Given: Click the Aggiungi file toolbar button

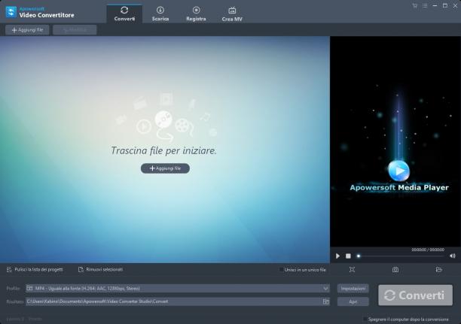Looking at the screenshot, I should coord(27,30).
